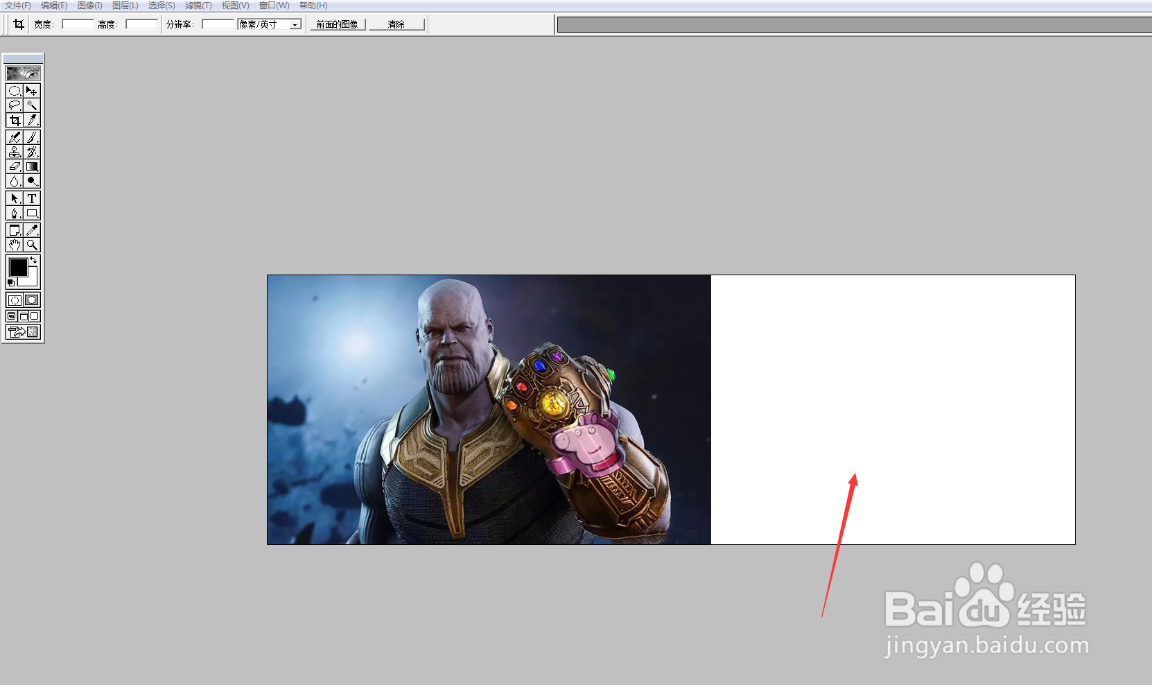Swap foreground and background colors
Viewport: 1152px width, 685px height.
[x=33, y=260]
